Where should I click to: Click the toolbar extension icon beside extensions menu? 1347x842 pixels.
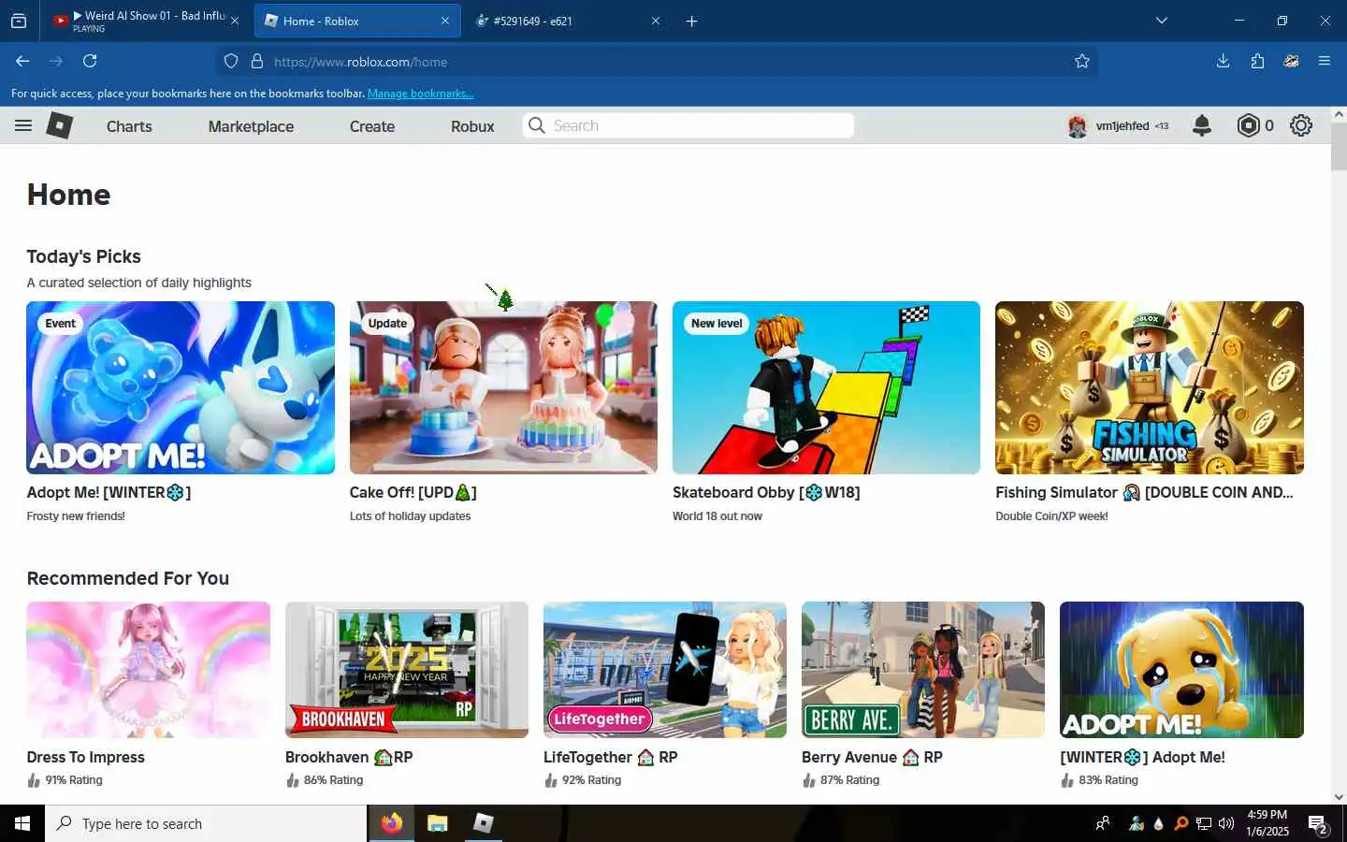(1291, 61)
